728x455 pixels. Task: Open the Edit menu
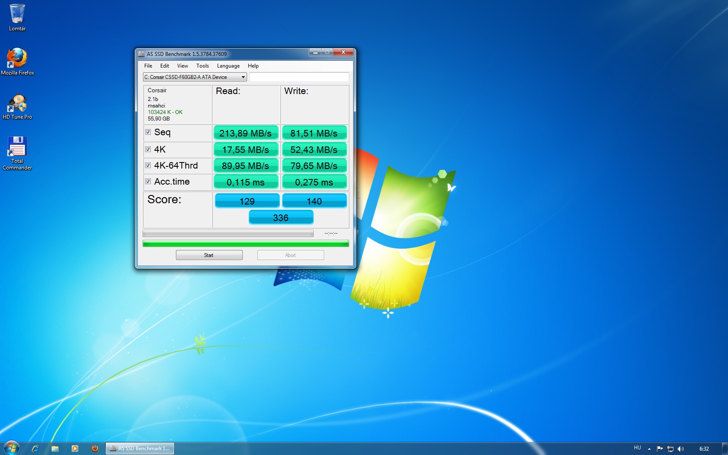coord(165,66)
